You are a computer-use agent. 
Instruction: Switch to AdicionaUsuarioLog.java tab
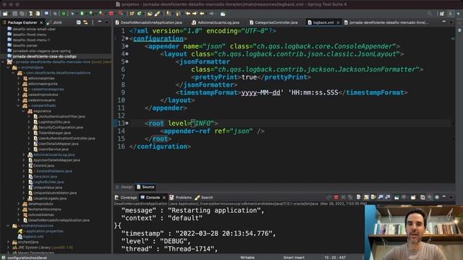point(216,22)
